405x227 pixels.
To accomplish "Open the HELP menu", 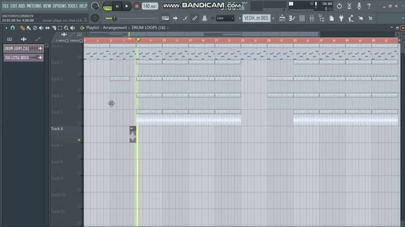I will point(83,6).
